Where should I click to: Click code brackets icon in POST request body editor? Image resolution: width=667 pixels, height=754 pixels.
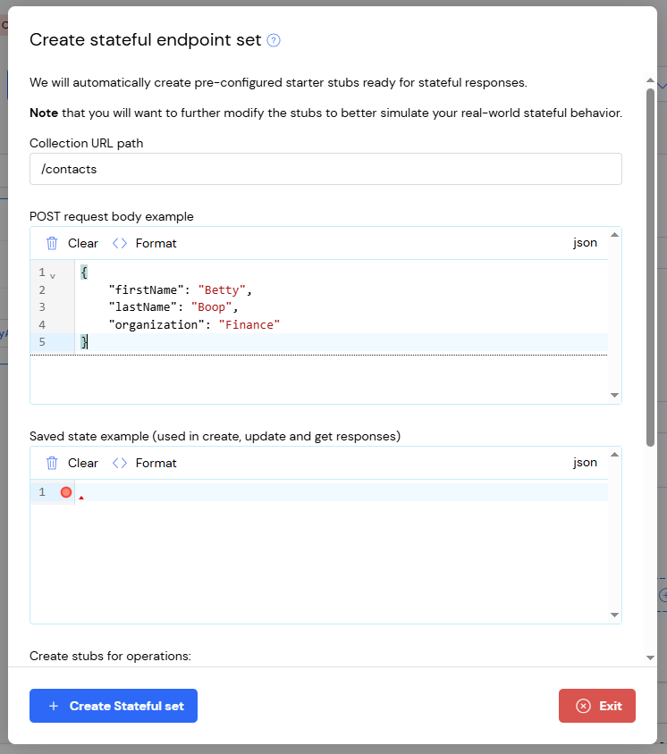tap(119, 243)
